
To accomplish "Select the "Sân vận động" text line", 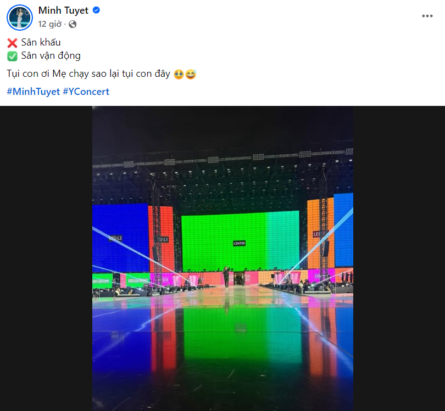I will pos(51,55).
